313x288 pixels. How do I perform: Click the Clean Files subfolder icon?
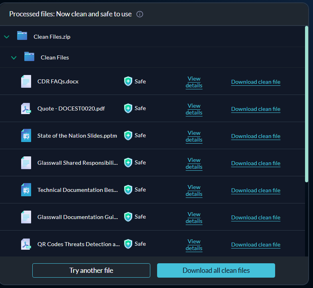pyautogui.click(x=29, y=57)
